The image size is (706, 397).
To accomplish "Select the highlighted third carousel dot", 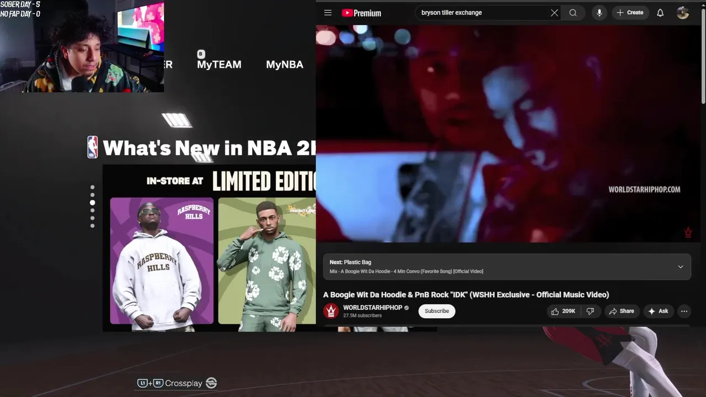I will pyautogui.click(x=92, y=202).
